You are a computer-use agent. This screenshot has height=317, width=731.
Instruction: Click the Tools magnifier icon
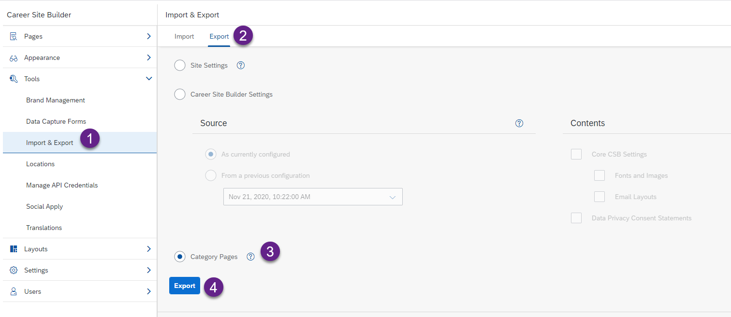point(14,79)
